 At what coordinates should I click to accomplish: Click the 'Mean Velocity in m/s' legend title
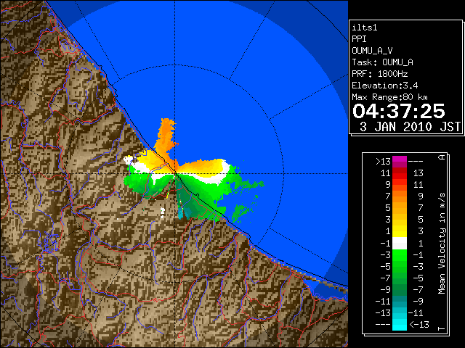point(442,244)
